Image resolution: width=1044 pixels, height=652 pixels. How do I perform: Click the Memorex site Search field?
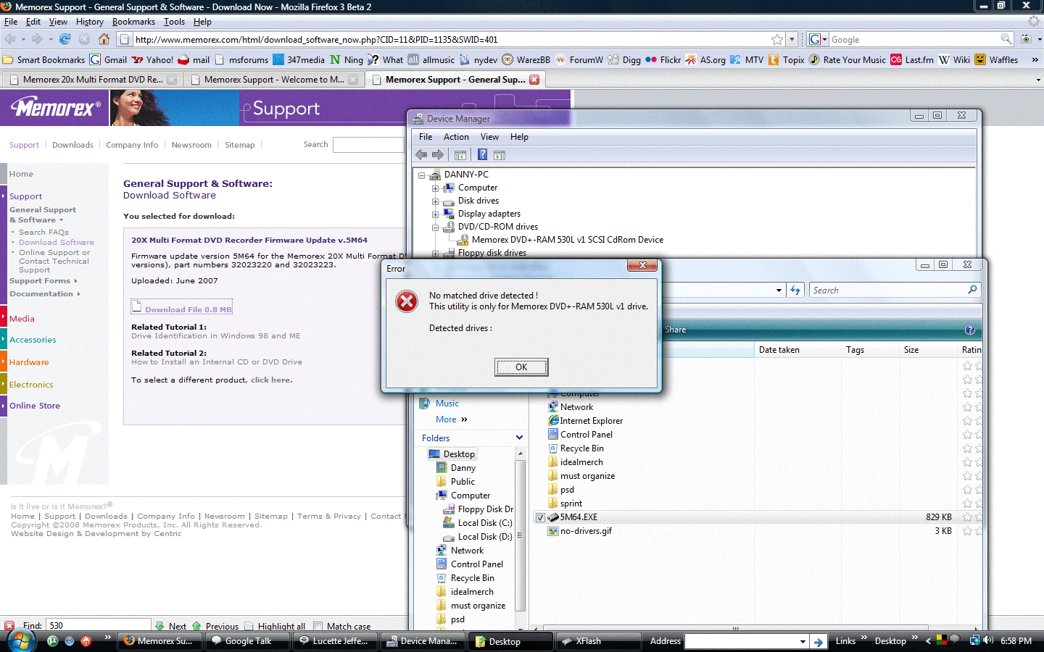coord(368,145)
